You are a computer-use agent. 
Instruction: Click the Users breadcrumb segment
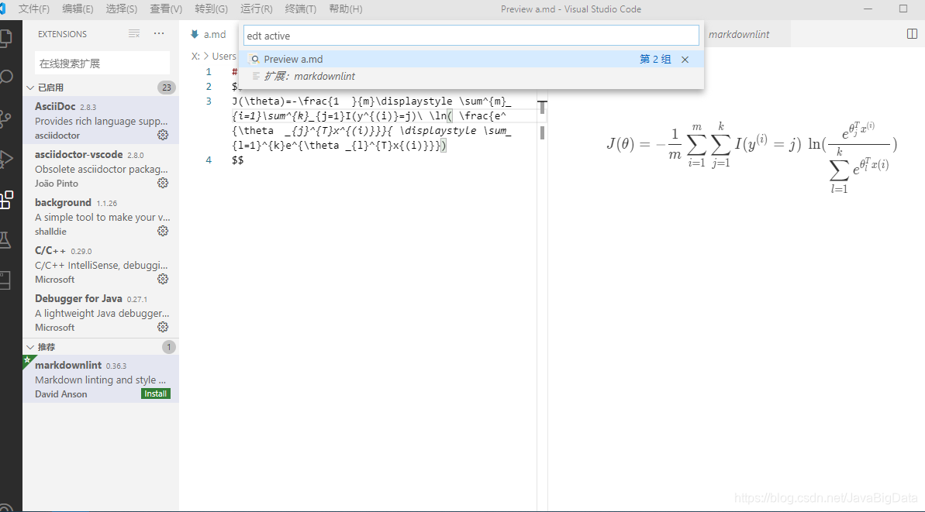[224, 56]
